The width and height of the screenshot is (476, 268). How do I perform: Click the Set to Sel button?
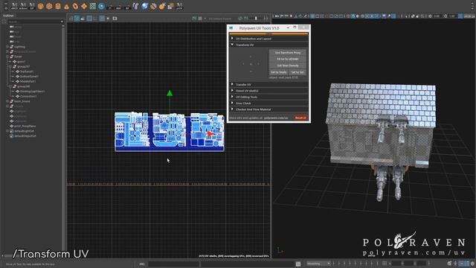tap(297, 72)
